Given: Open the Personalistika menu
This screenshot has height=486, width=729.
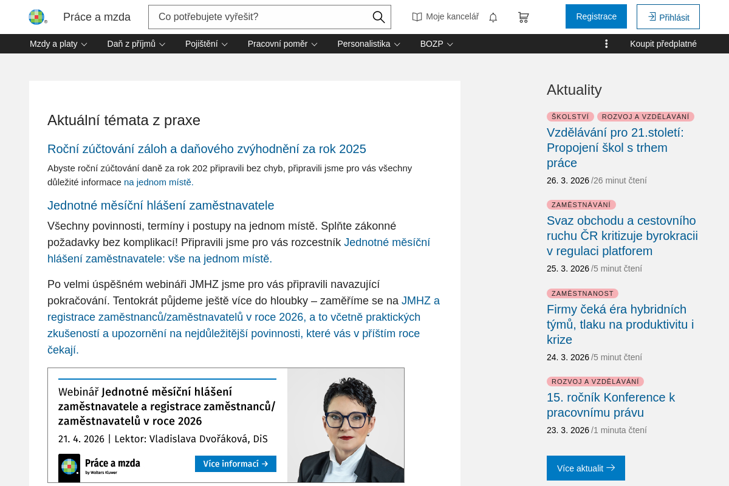Looking at the screenshot, I should 368,44.
